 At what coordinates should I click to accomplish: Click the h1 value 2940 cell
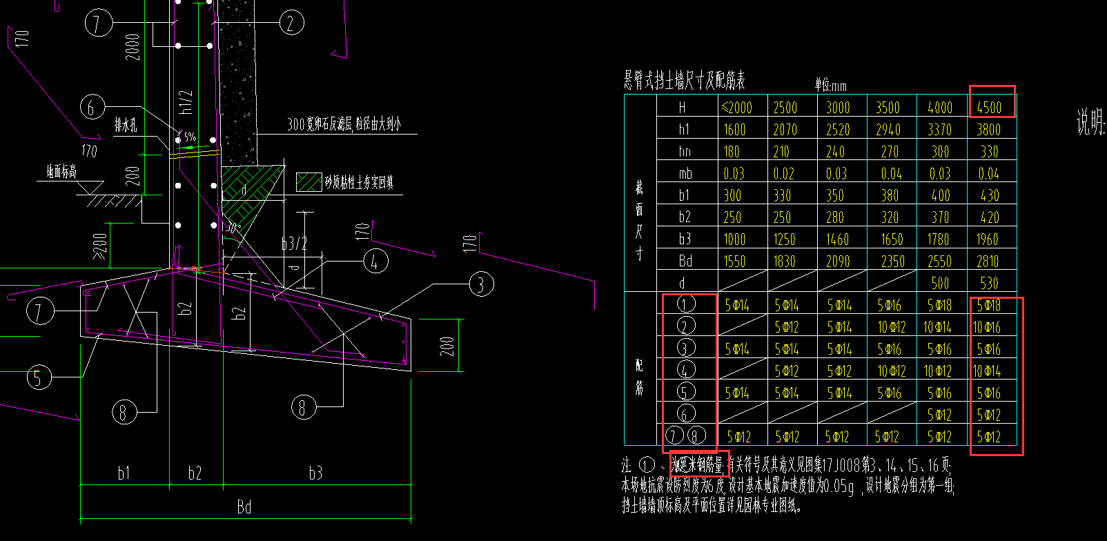[888, 130]
